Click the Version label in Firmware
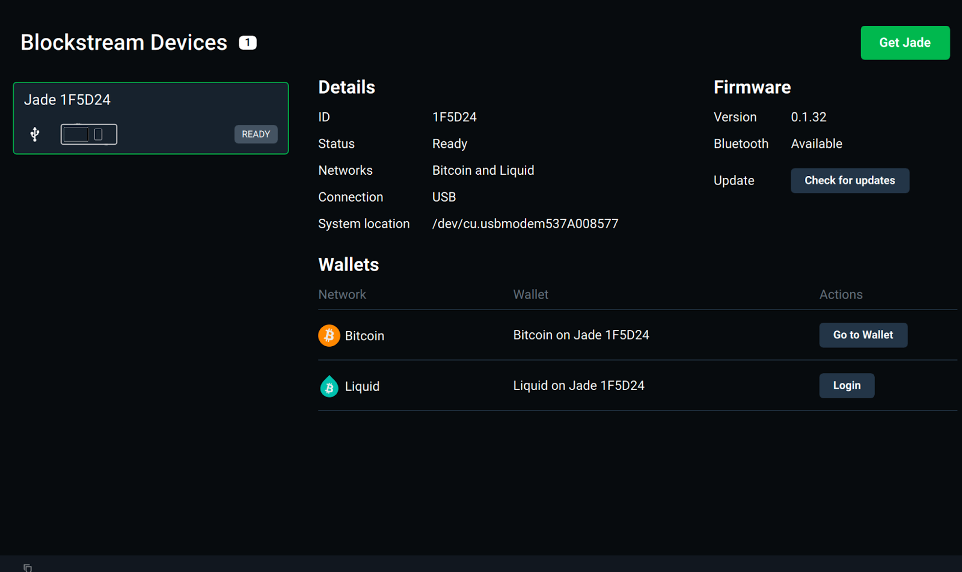This screenshot has width=962, height=572. point(735,117)
